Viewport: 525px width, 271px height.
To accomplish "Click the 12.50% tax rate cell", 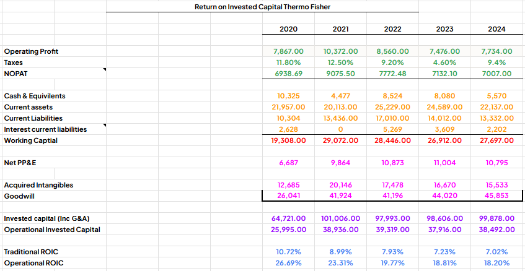I will pyautogui.click(x=340, y=62).
